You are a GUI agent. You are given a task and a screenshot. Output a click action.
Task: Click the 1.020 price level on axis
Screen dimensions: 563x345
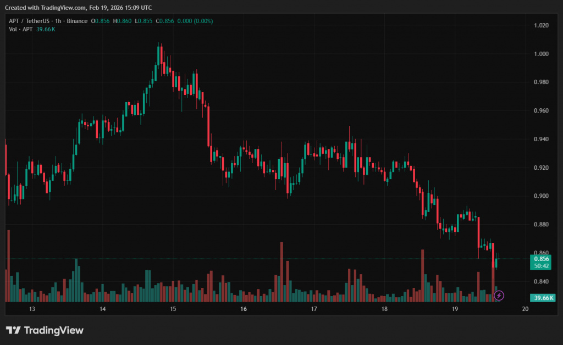pos(542,25)
